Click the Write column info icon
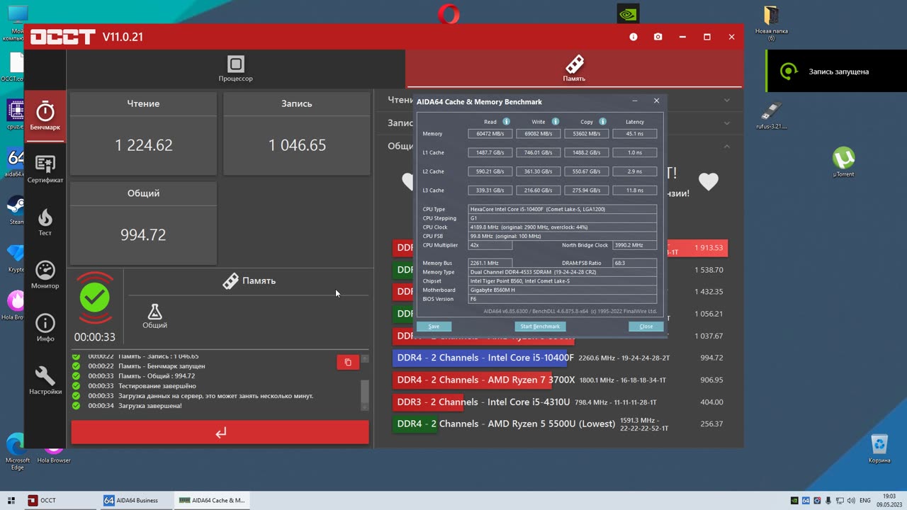This screenshot has width=907, height=510. click(x=555, y=122)
